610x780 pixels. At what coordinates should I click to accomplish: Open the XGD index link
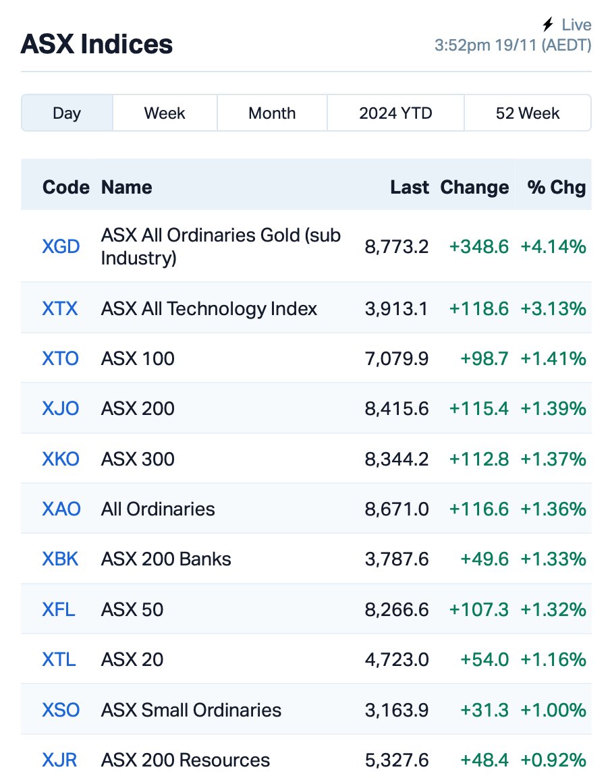point(61,247)
